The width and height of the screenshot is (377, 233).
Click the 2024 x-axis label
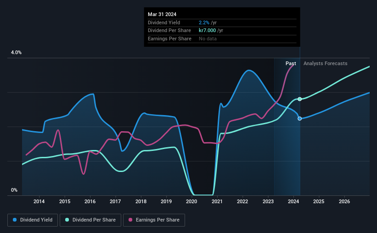[293, 201]
